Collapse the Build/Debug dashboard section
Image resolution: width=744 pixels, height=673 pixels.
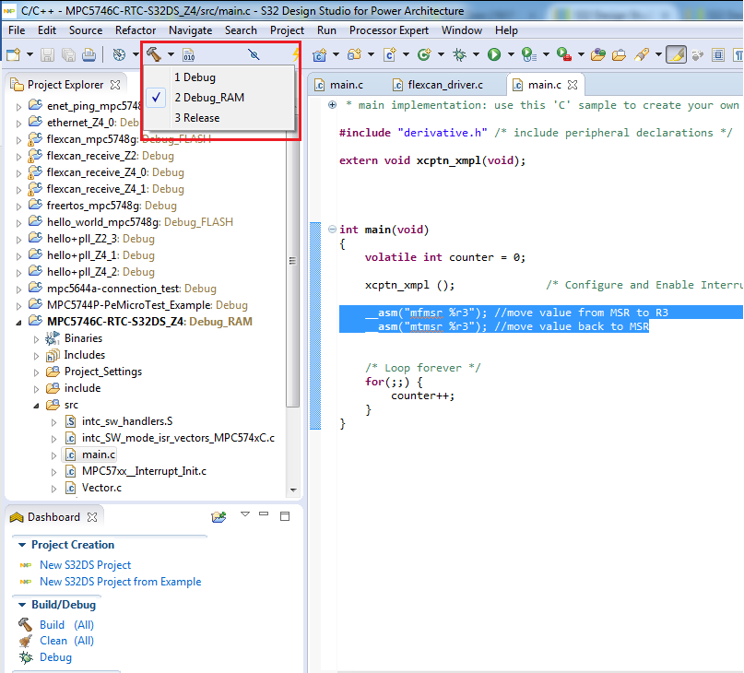[22, 605]
